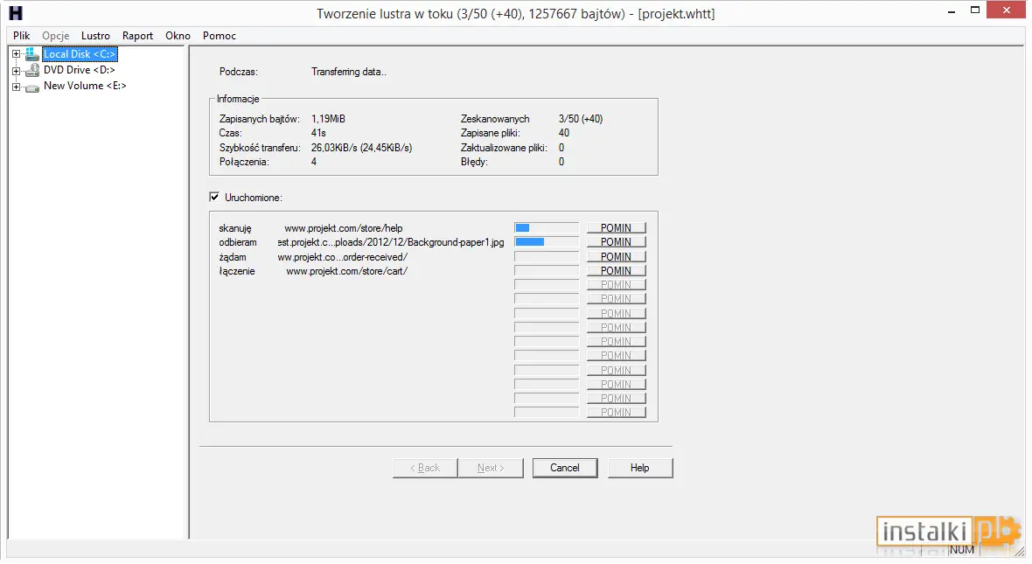Image resolution: width=1032 pixels, height=564 pixels.
Task: Toggle the Uruchomione checkbox
Action: click(214, 197)
